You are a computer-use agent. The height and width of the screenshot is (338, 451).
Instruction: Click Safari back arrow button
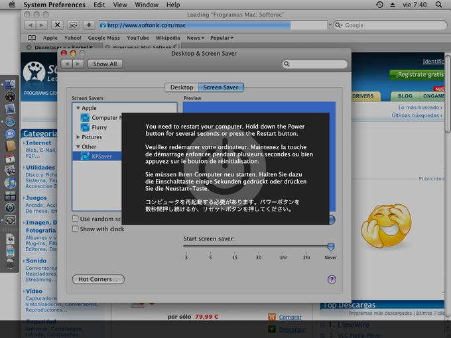(x=30, y=25)
